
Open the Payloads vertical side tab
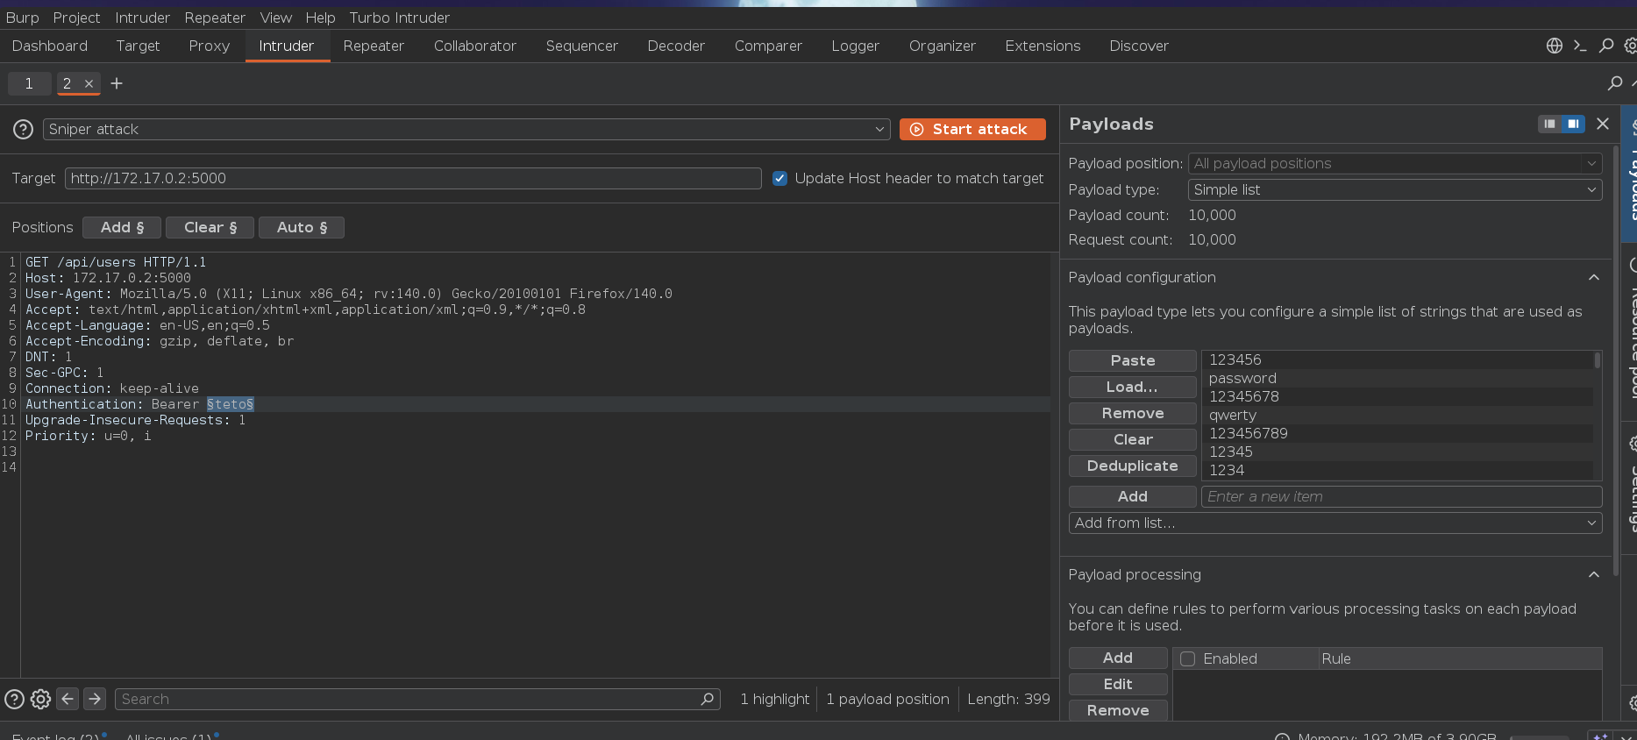[x=1630, y=173]
